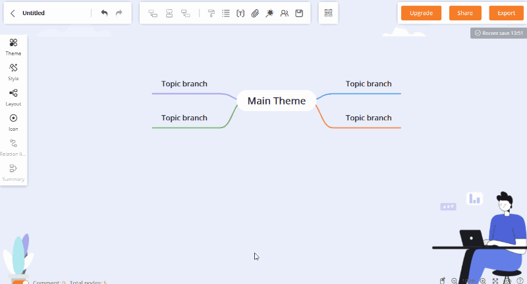Open the collaborators people icon
The width and height of the screenshot is (527, 284).
[284, 13]
